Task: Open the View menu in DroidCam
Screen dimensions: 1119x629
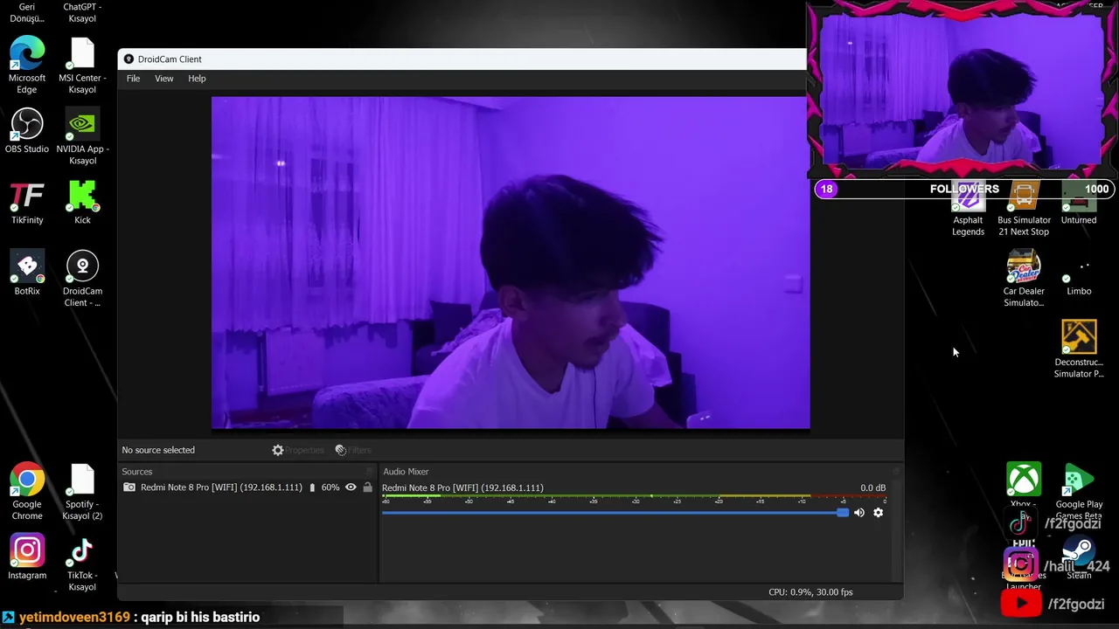Action: tap(163, 79)
